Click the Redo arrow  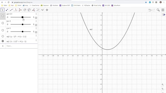[x=154, y=10]
